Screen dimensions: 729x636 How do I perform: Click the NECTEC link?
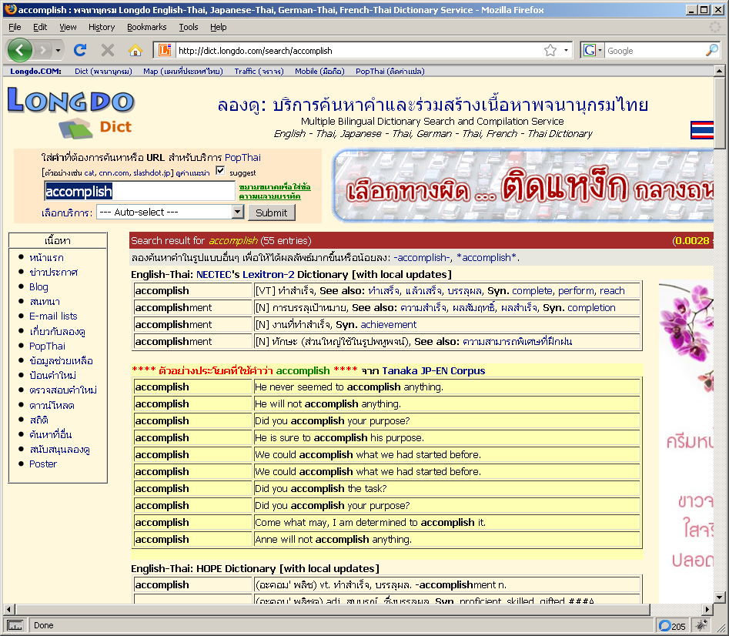coord(214,274)
